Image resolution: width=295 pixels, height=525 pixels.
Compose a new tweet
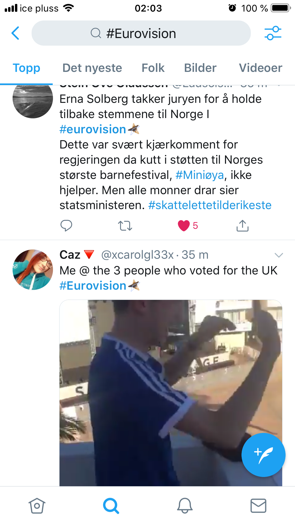(263, 455)
